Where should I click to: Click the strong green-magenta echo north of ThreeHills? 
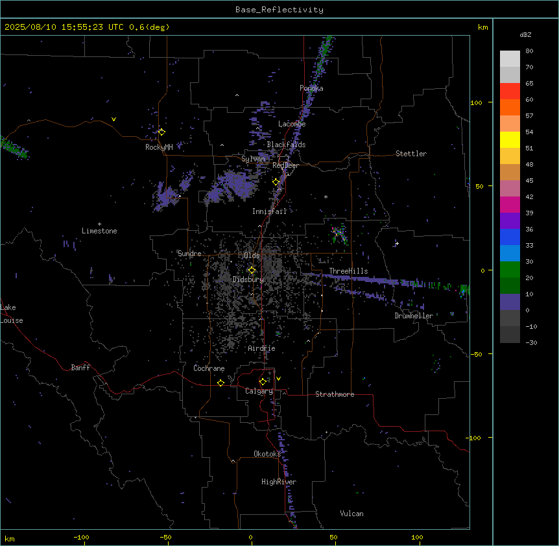click(339, 234)
